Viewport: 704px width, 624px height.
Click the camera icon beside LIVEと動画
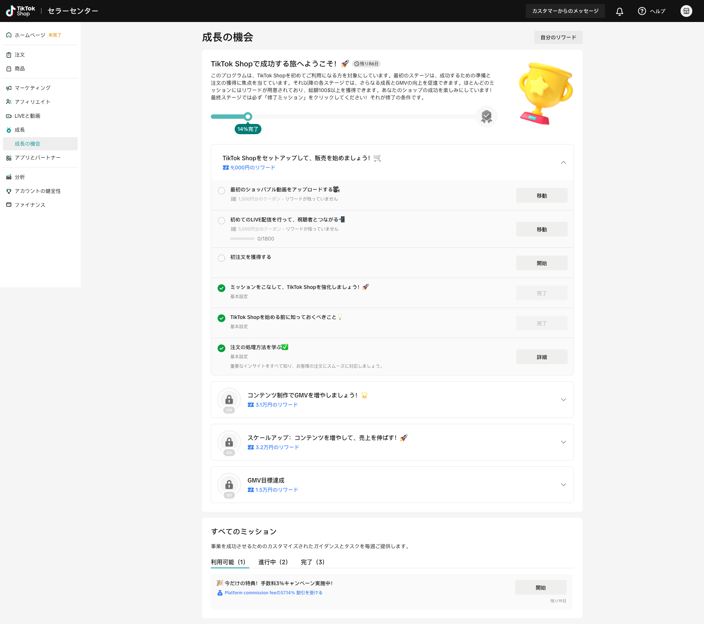[9, 116]
